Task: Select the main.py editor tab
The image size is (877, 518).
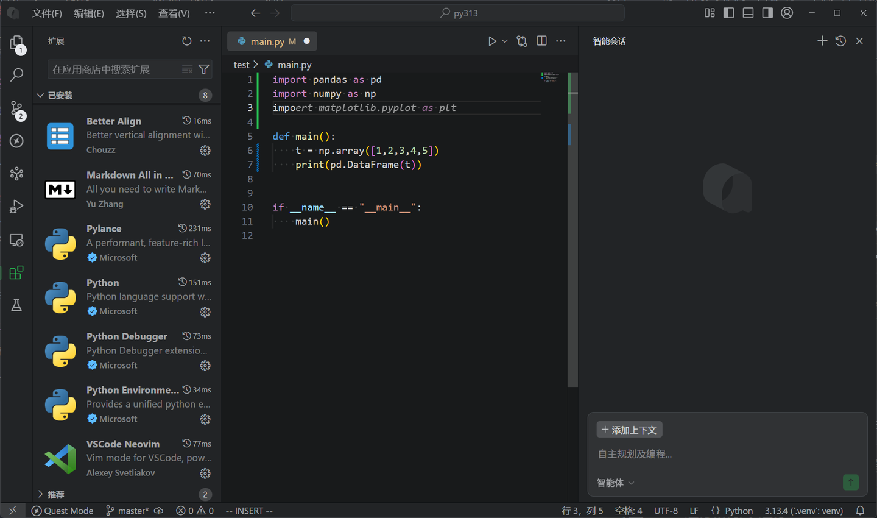Action: [267, 41]
